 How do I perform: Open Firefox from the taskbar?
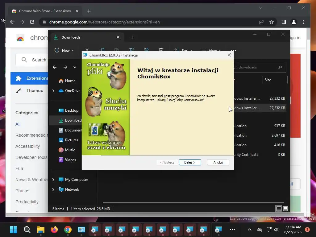coord(54,230)
